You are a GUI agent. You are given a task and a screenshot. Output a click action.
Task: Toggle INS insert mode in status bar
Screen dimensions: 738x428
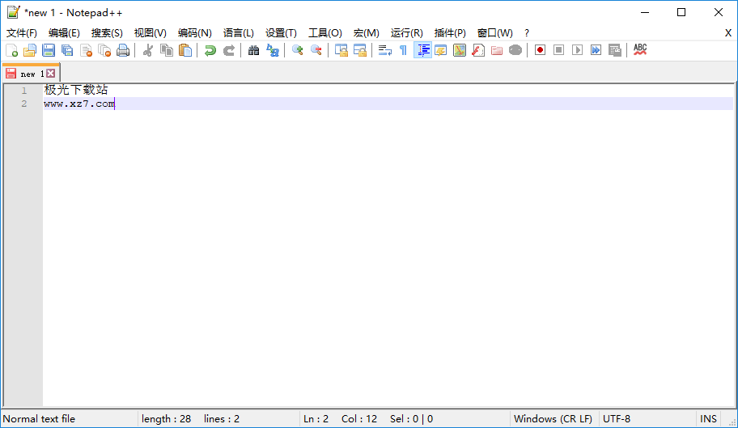[x=708, y=418]
